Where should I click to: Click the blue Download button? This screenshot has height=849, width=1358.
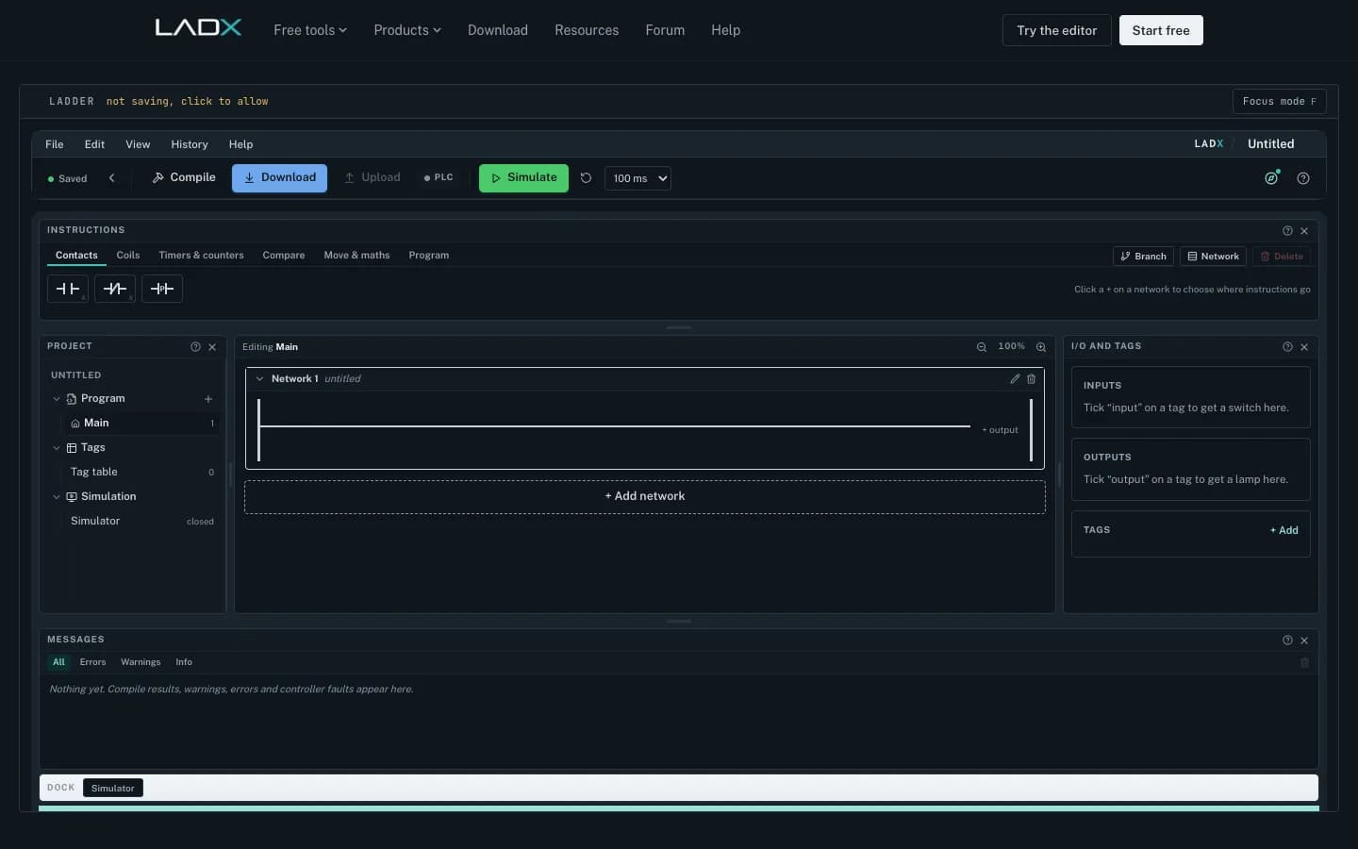(279, 177)
